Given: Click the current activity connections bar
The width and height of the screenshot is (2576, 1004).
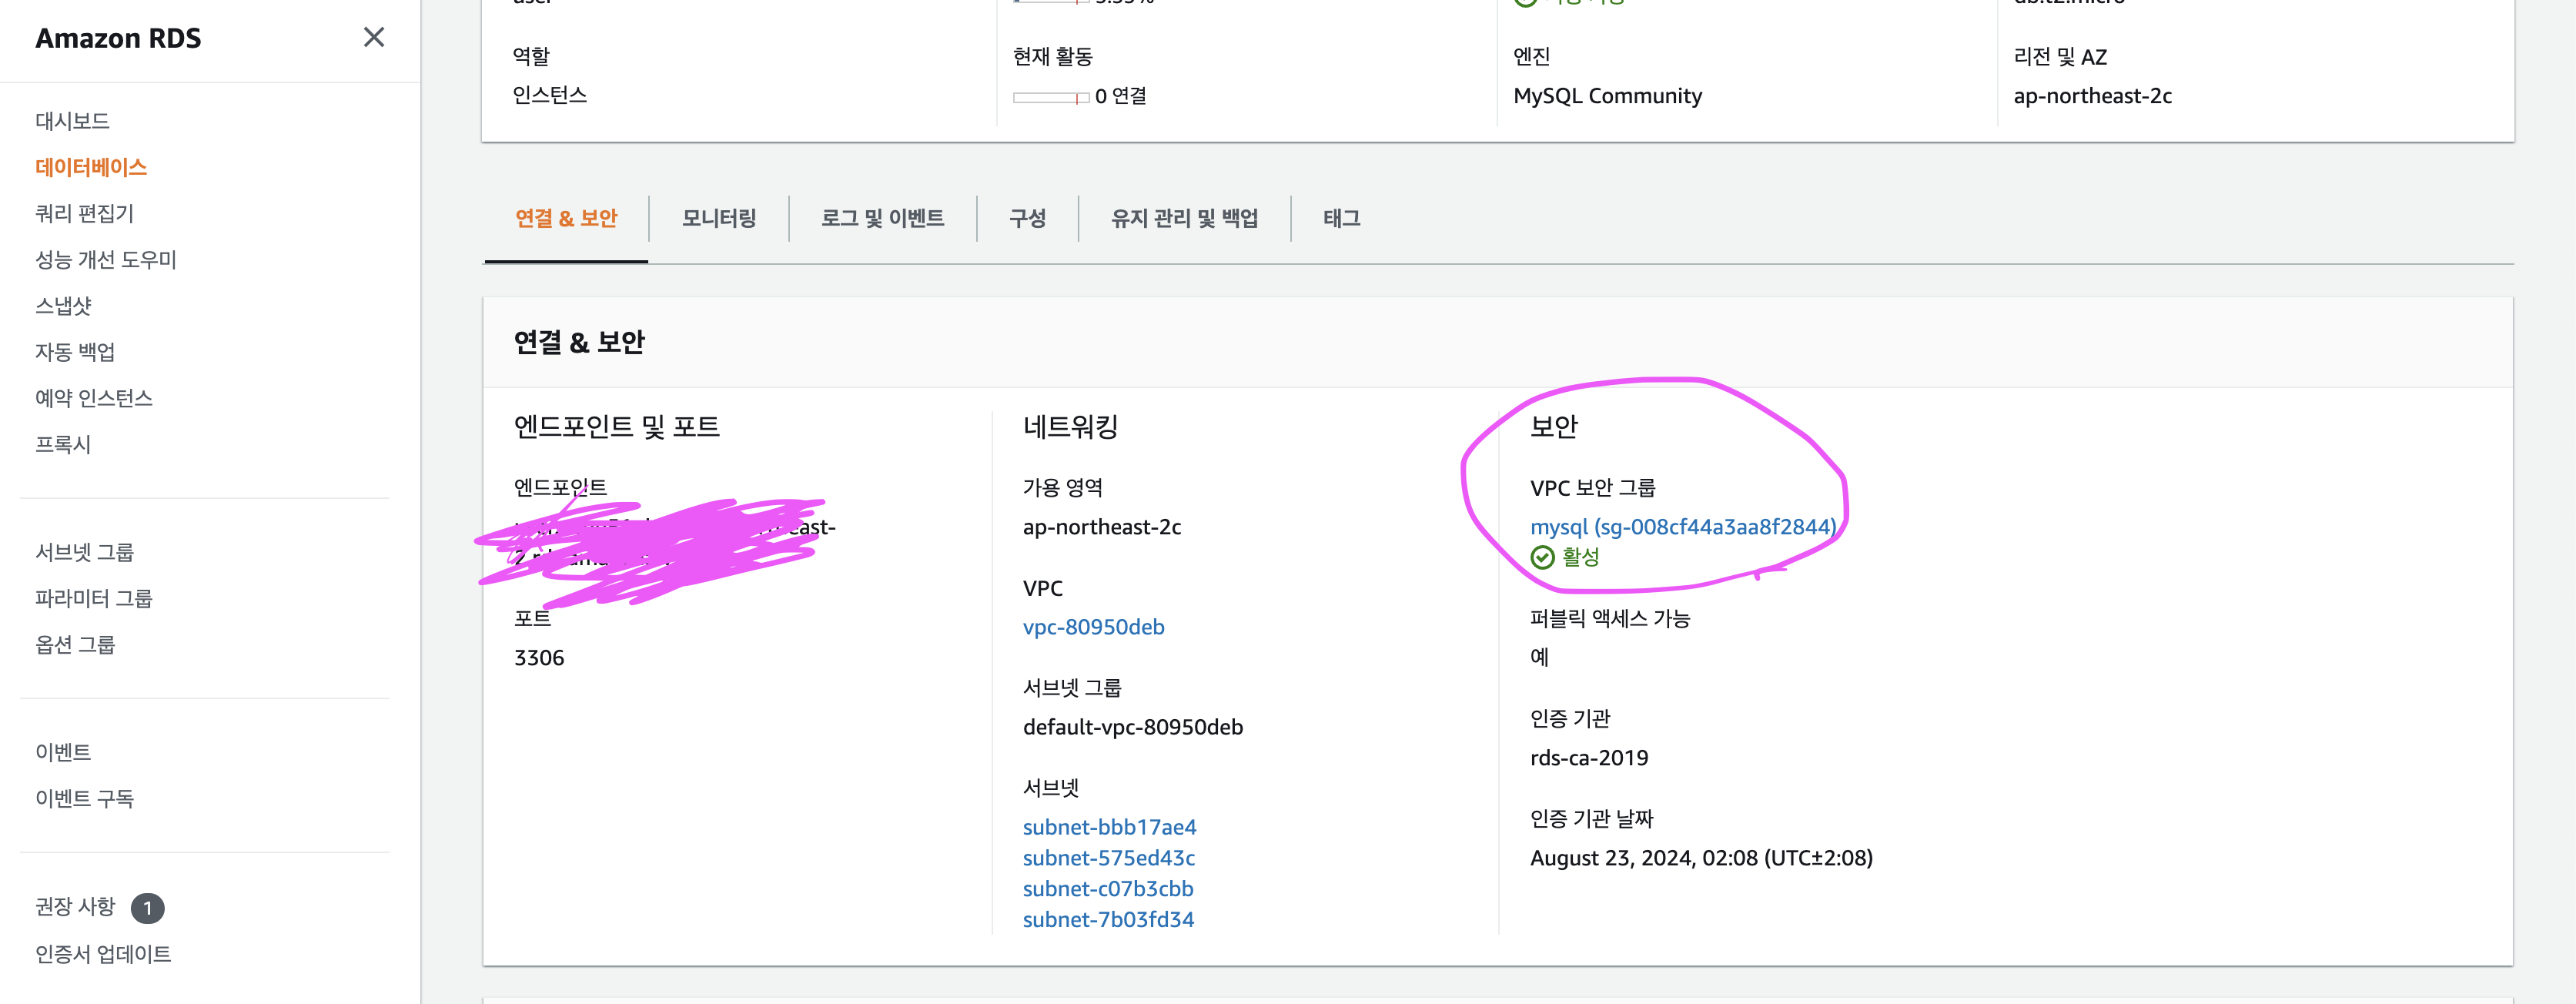Looking at the screenshot, I should tap(1050, 97).
